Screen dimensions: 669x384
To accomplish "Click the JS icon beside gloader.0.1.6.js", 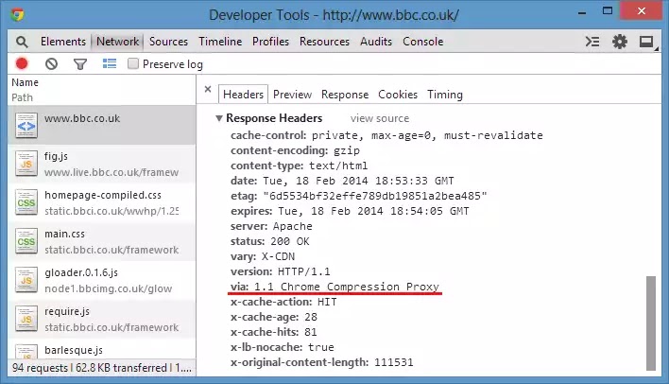I will click(x=26, y=280).
